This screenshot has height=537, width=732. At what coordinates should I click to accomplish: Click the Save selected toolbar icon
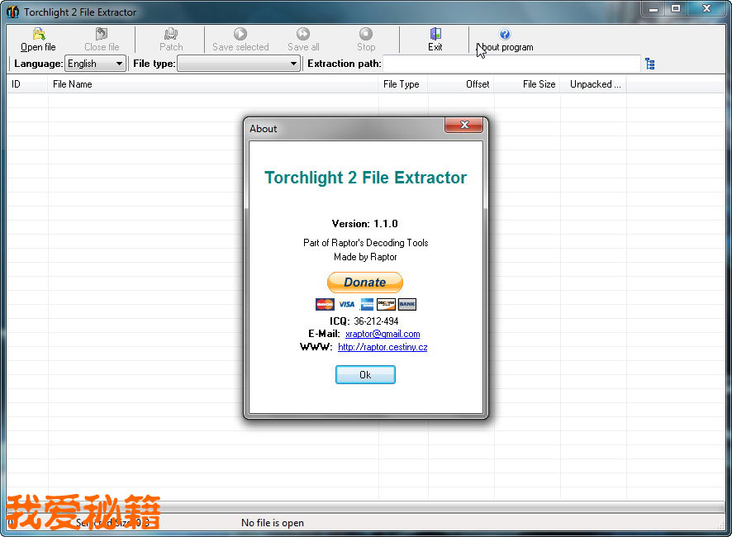coord(240,35)
